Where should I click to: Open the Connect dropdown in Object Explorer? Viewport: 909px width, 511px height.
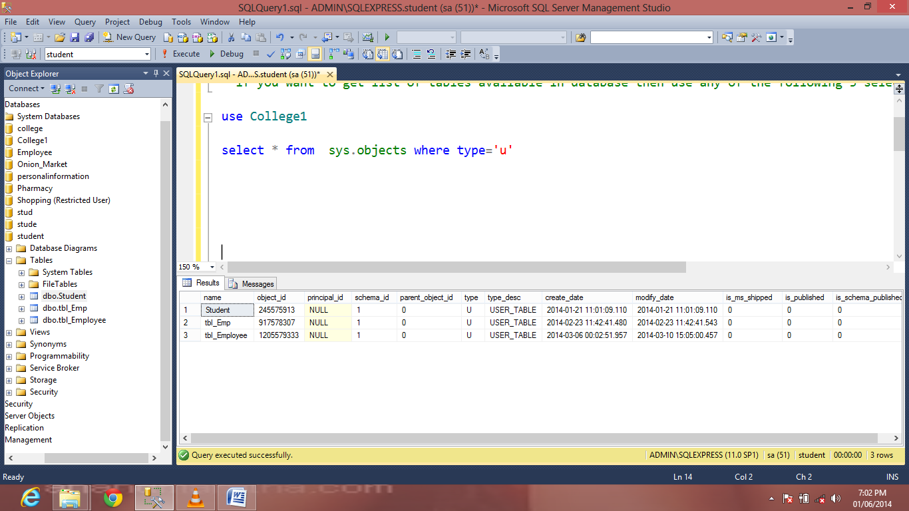[27, 88]
